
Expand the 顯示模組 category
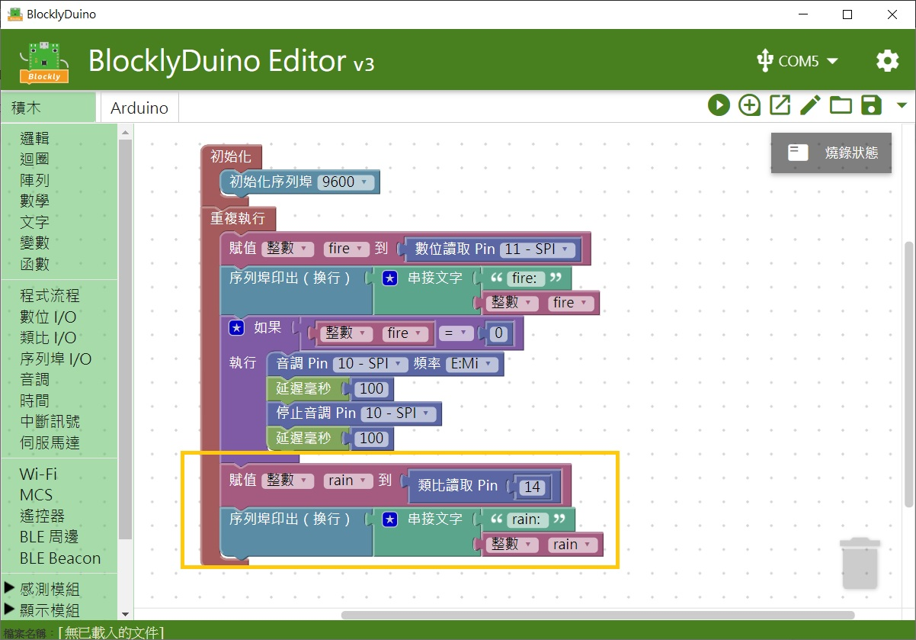43,610
